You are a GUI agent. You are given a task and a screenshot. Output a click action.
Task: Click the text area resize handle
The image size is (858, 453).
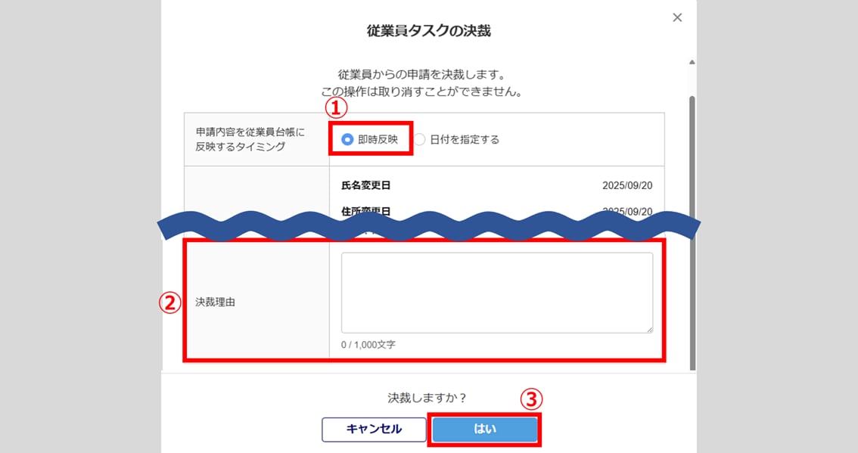(x=648, y=329)
